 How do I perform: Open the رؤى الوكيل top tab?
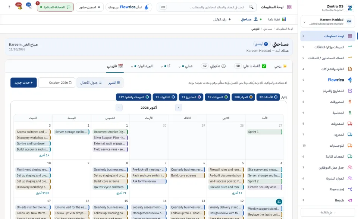222,19
